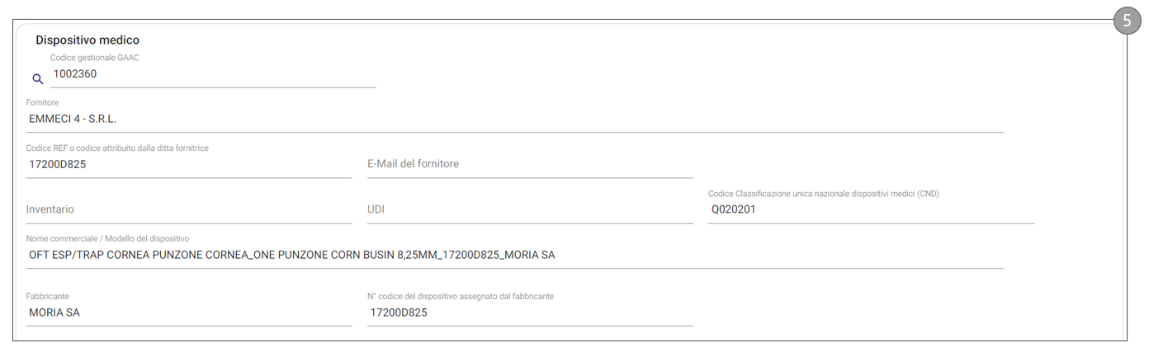Click the small 'Fornitore' label above EMMECI
The width and height of the screenshot is (1149, 352).
42,103
